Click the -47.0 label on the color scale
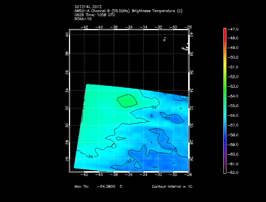This screenshot has width=266, height=202. coord(234,29)
